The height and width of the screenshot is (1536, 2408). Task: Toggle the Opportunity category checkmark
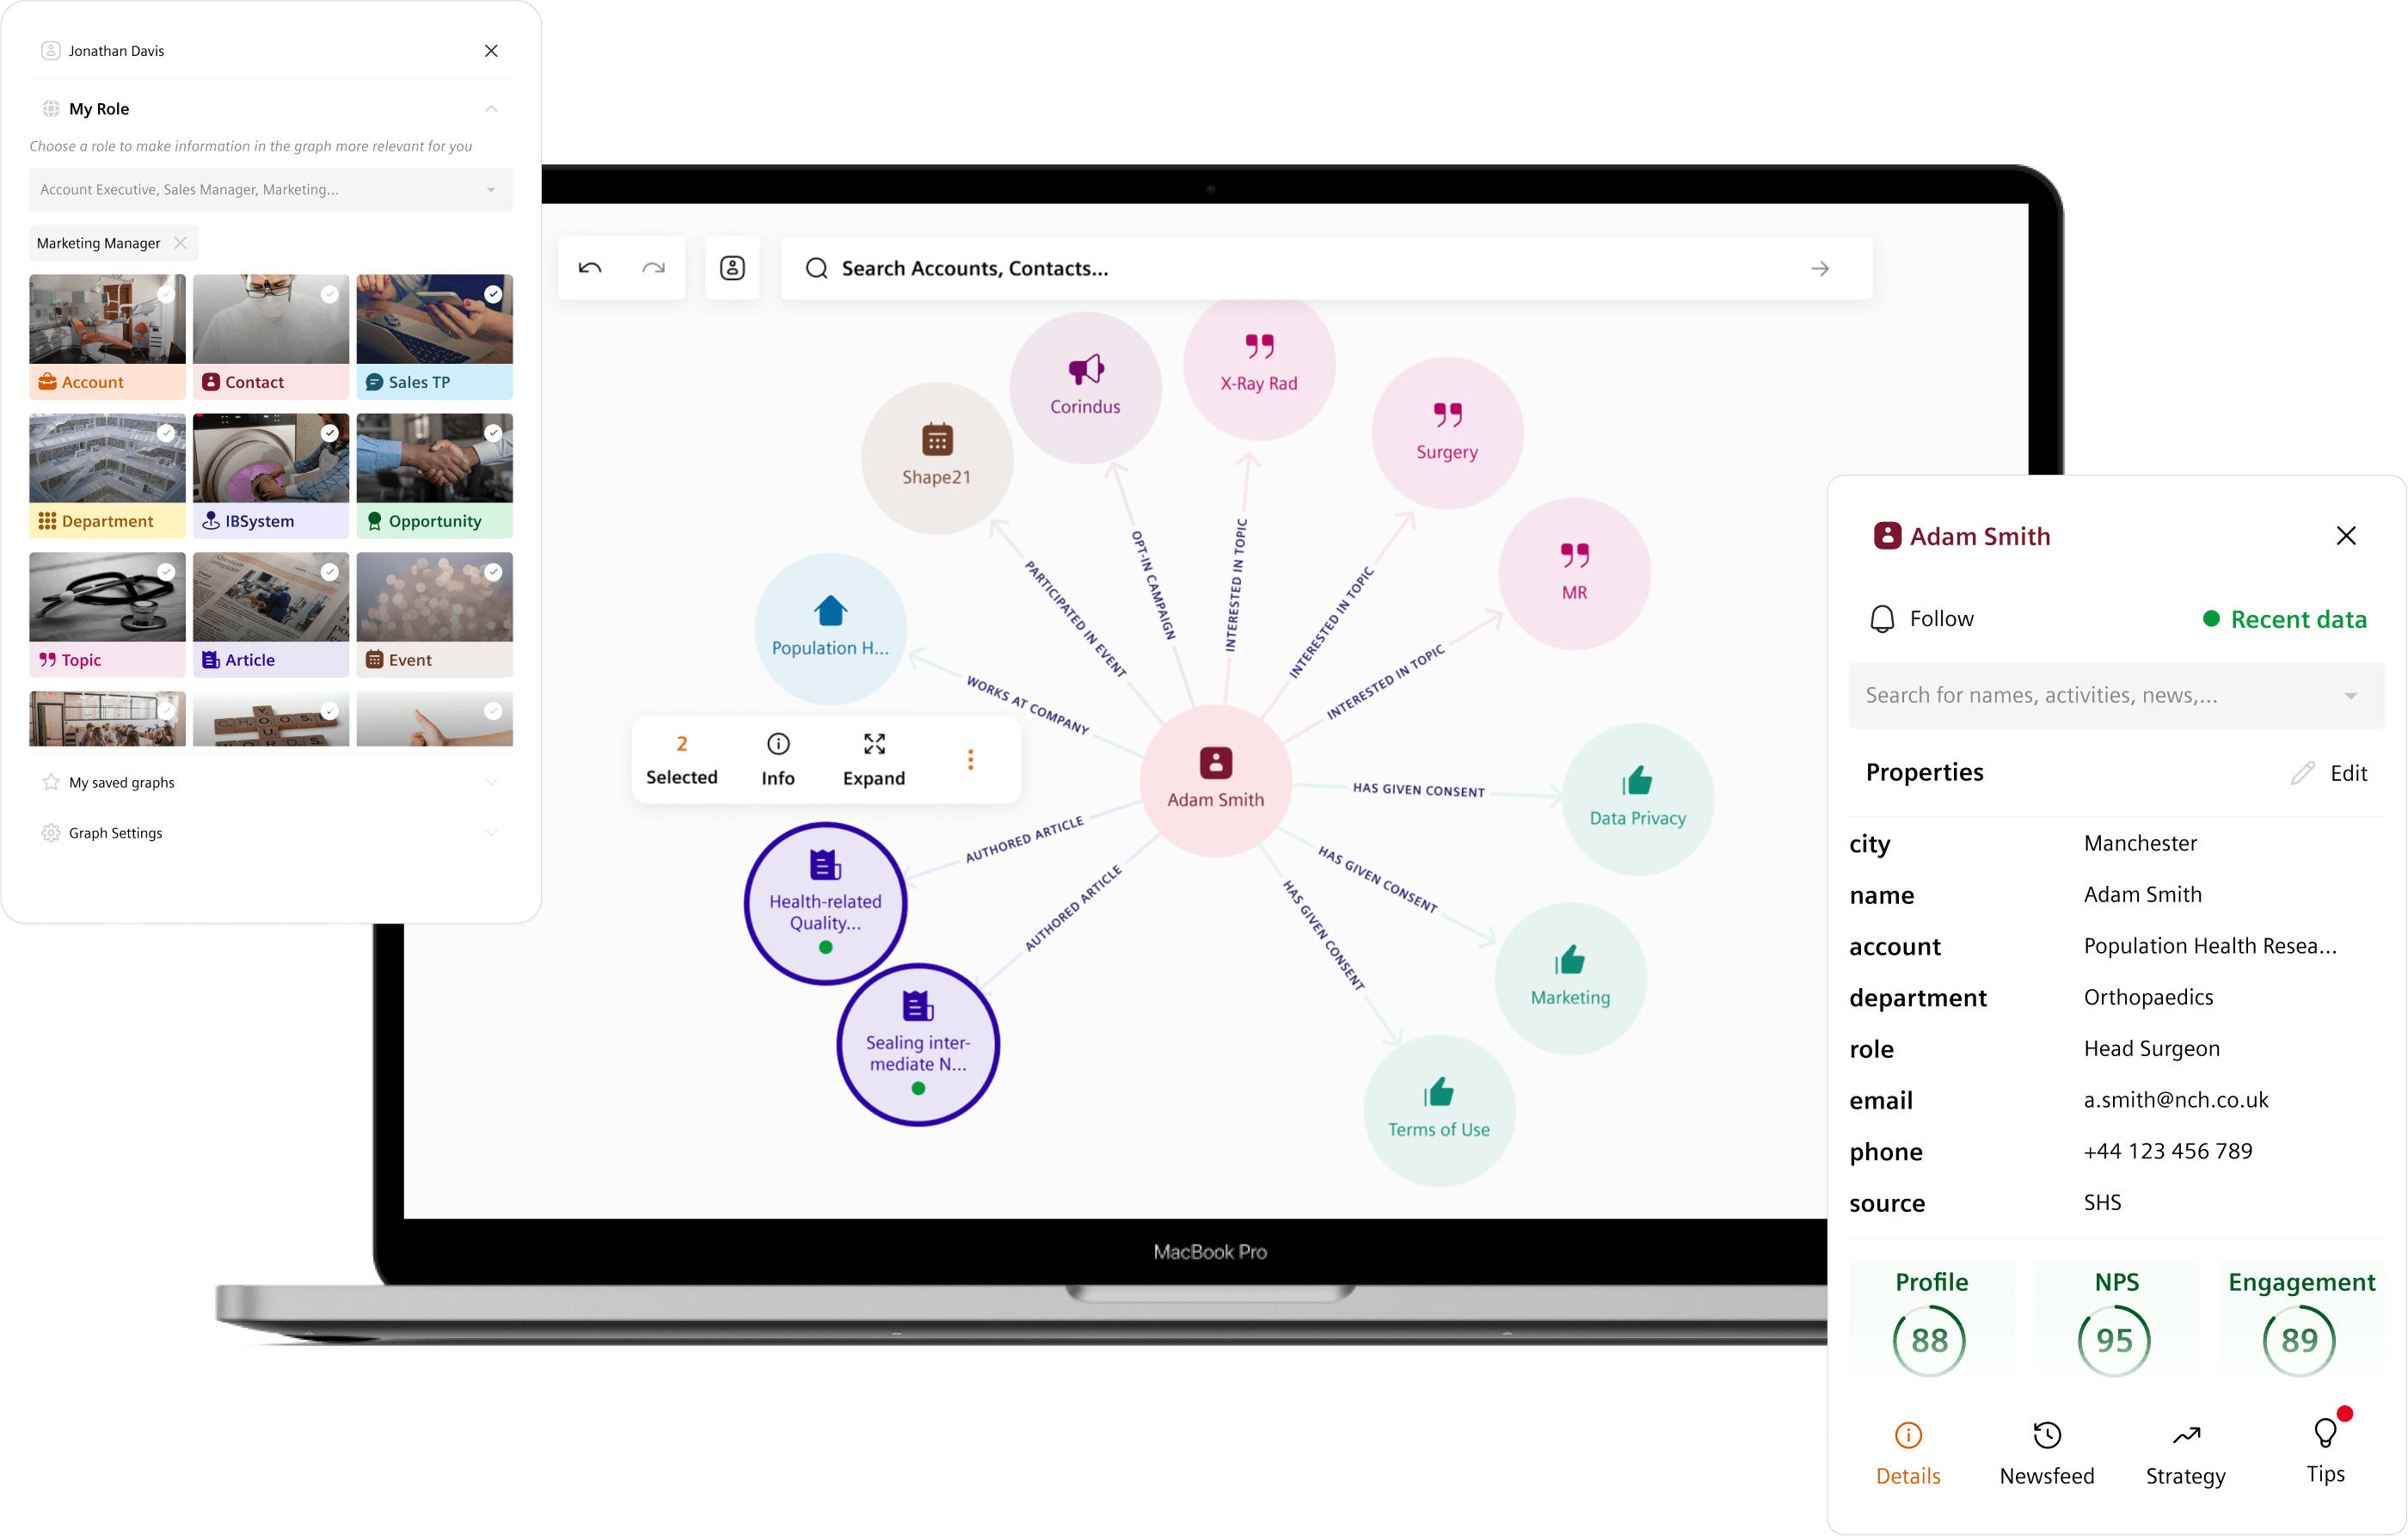point(493,433)
